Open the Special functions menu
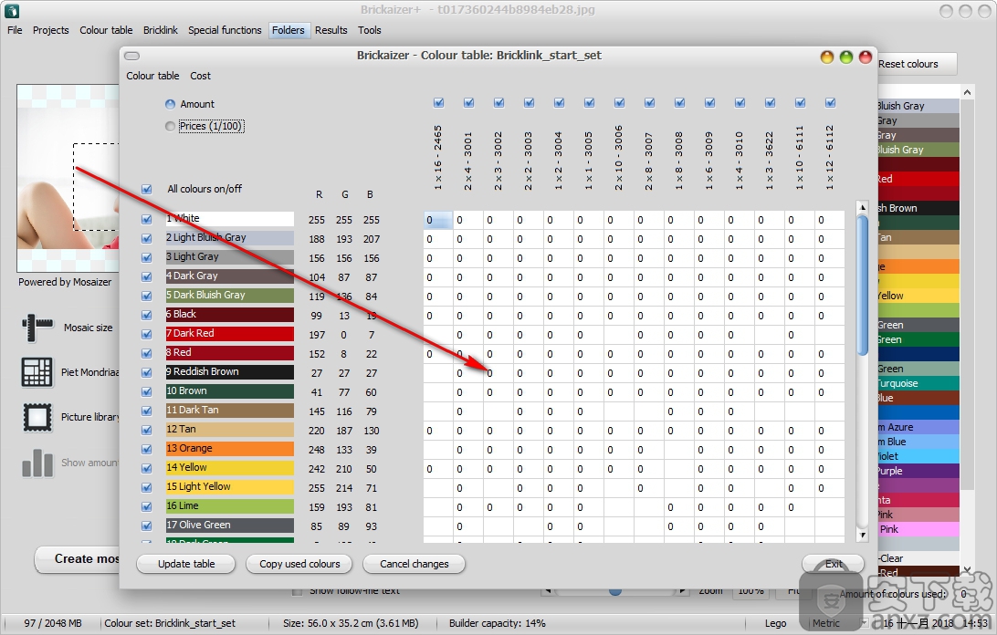997x635 pixels. [225, 30]
